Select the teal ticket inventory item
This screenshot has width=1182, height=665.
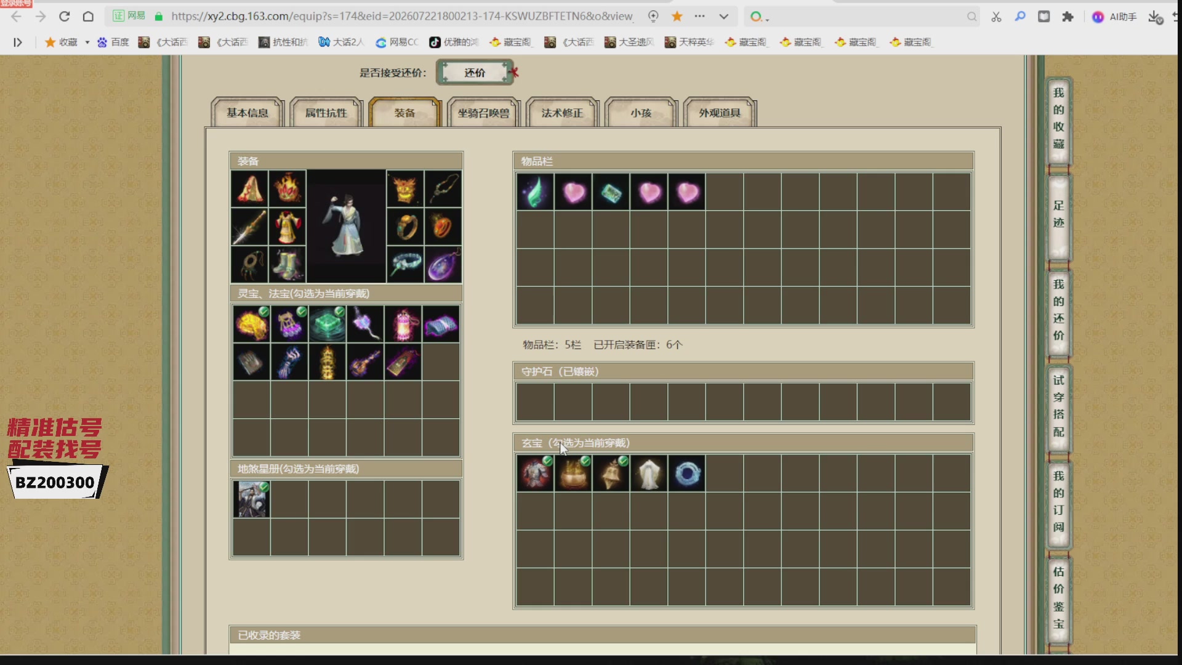click(x=611, y=191)
